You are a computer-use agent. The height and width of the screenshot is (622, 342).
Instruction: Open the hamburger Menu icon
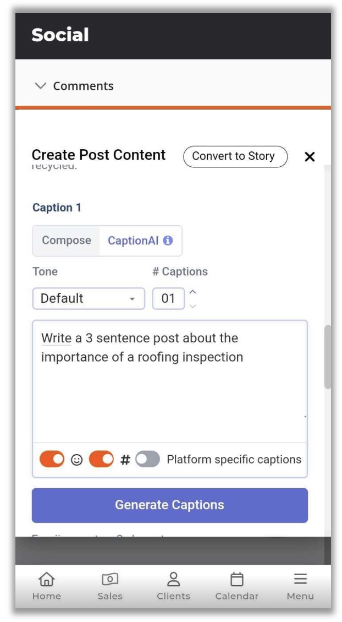tap(300, 579)
